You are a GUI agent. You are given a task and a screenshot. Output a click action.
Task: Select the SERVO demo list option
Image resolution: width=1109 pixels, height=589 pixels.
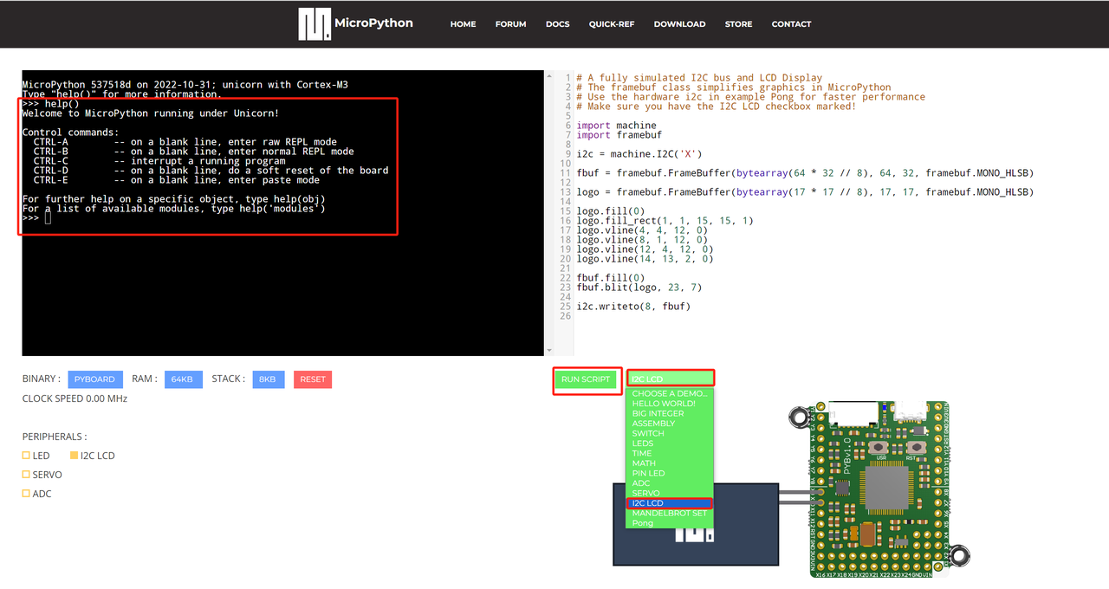pos(669,493)
